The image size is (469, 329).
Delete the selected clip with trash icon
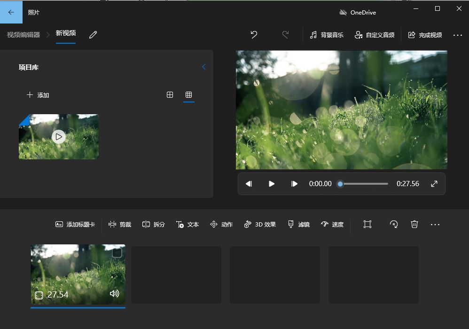tap(414, 224)
